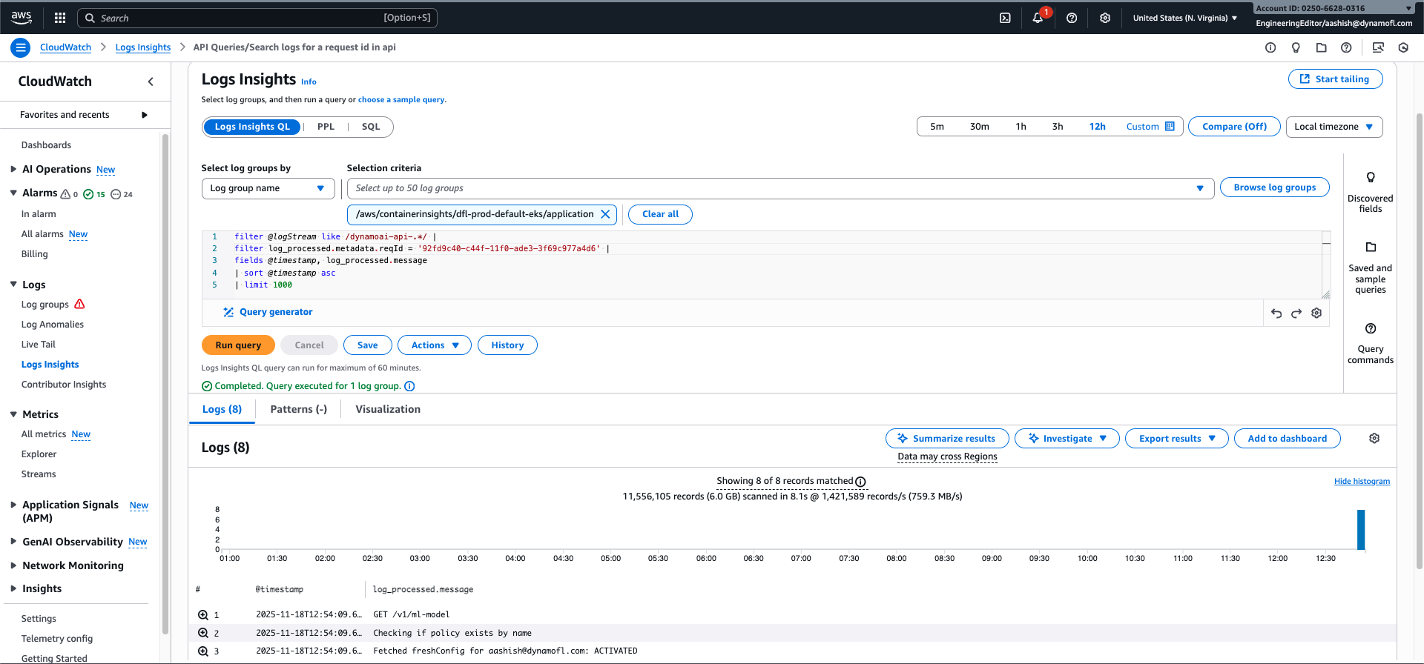The height and width of the screenshot is (664, 1424).
Task: Open the folder icon in breadcrumb toolbar
Action: 1321,47
